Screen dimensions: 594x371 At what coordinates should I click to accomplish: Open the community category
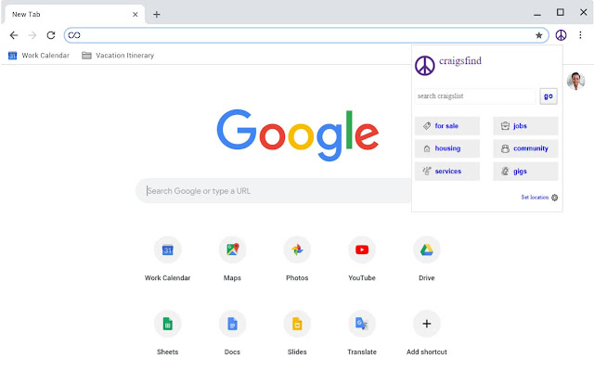pyautogui.click(x=525, y=148)
